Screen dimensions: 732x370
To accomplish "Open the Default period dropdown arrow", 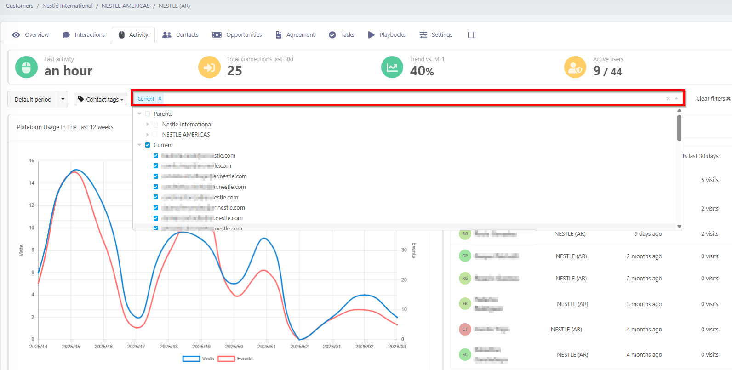I will 63,99.
